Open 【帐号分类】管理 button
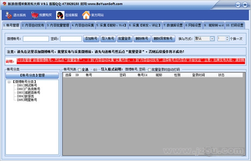 32,75
